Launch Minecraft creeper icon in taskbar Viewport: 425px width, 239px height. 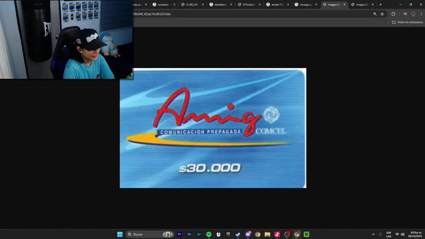point(306,234)
